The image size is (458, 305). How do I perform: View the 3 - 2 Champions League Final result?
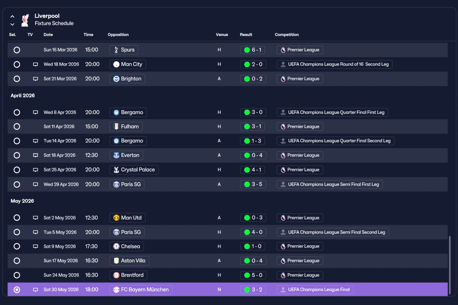[253, 290]
